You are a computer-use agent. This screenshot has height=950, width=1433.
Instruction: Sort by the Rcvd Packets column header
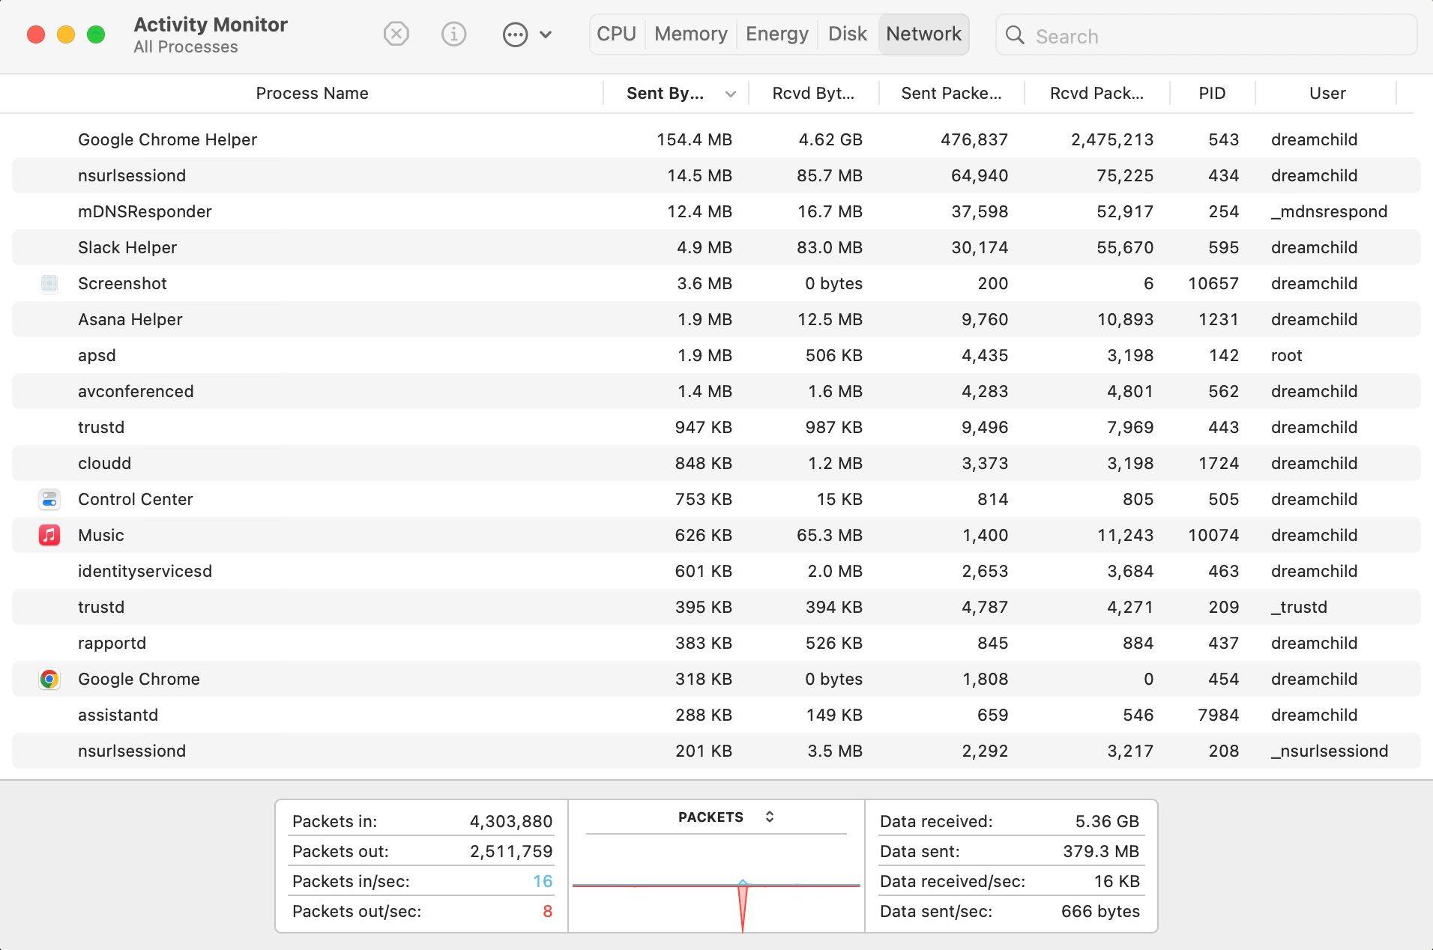pos(1096,93)
